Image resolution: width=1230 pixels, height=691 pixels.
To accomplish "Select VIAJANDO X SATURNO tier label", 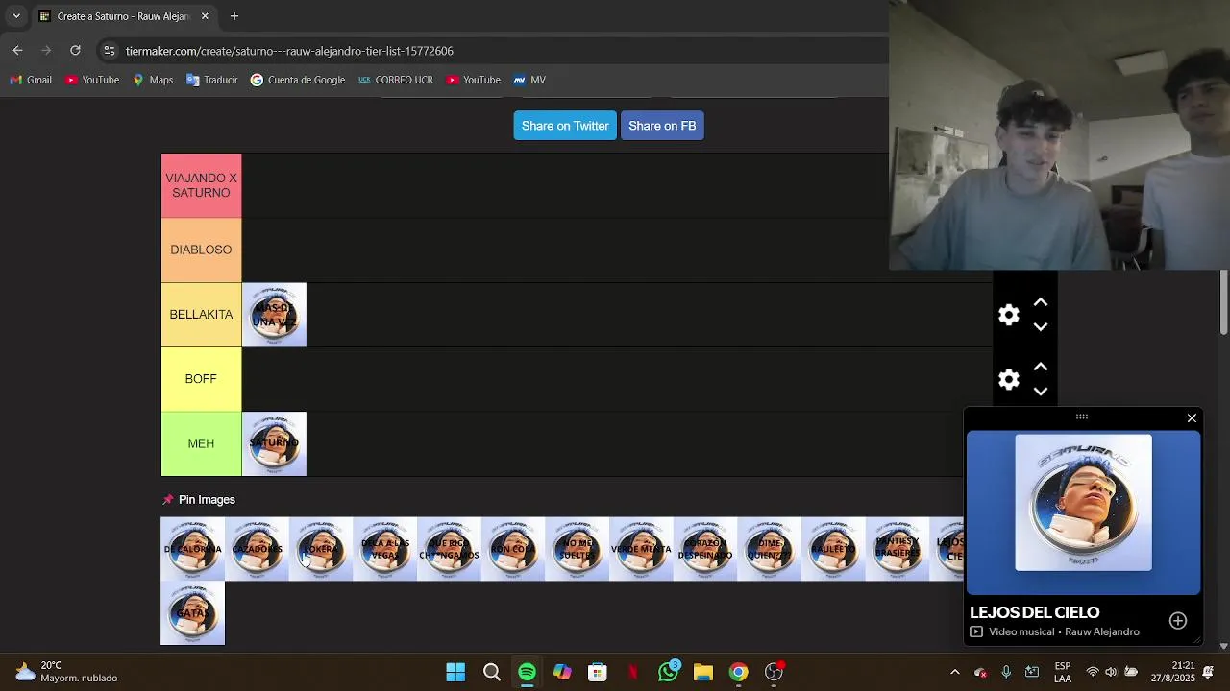I will click(x=201, y=185).
